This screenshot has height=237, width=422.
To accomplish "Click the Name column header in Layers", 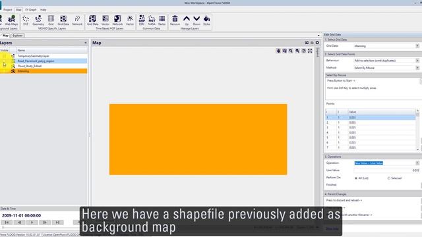I will point(52,50).
